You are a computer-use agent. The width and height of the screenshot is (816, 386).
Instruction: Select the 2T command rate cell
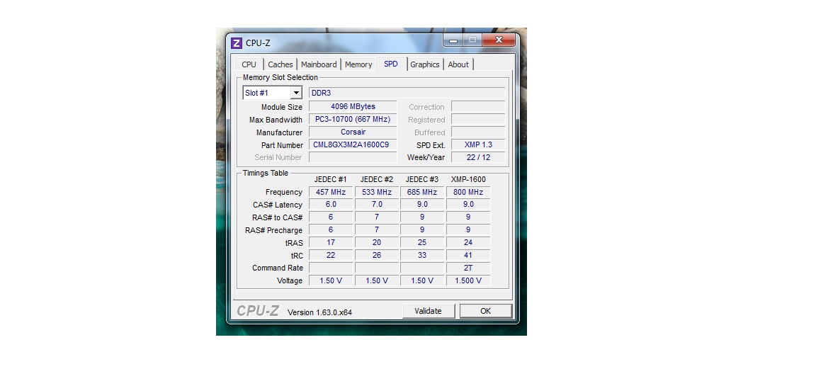pyautogui.click(x=468, y=268)
